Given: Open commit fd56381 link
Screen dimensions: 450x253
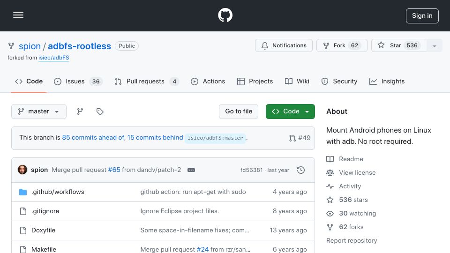Looking at the screenshot, I should coord(251,170).
